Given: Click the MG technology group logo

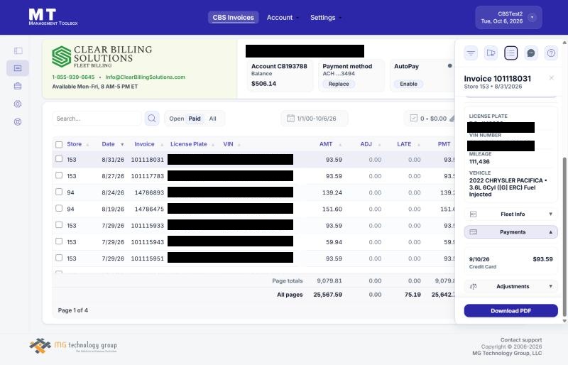Looking at the screenshot, I should [73, 345].
